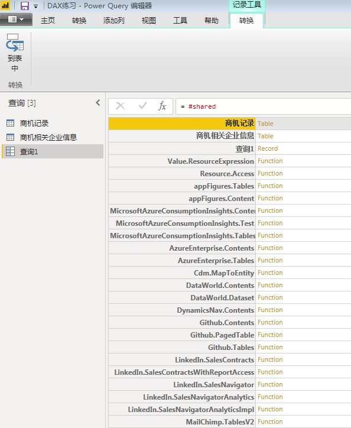Select the 查询1 query
Image resolution: width=351 pixels, height=428 pixels.
pyautogui.click(x=53, y=151)
